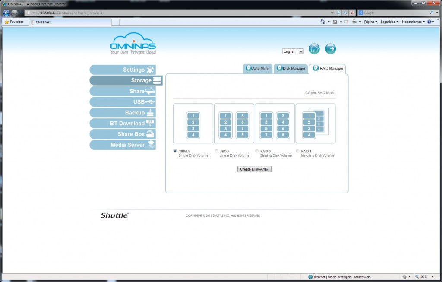Open the English language dropdown

(293, 51)
